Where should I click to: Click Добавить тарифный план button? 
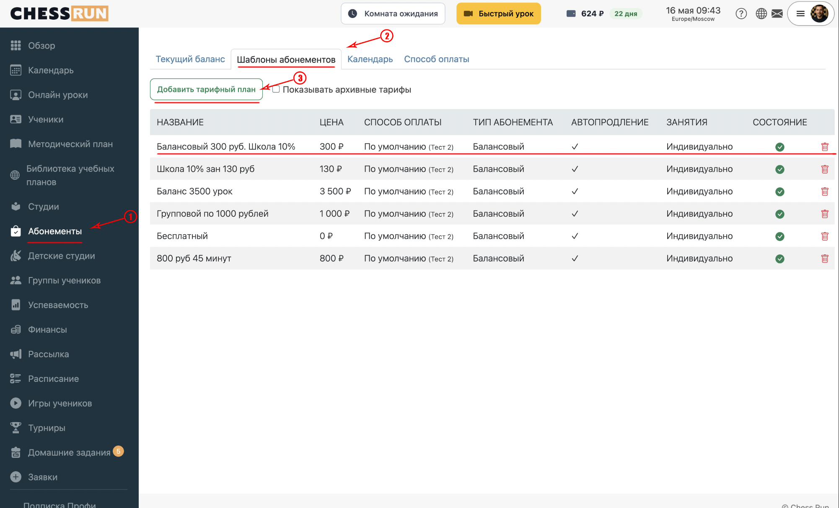[206, 89]
